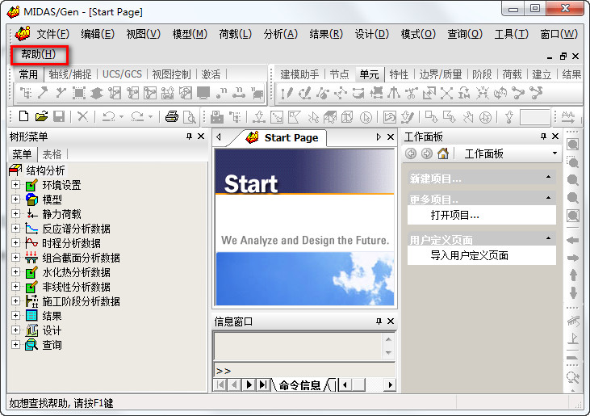Switch to the 表格 tab

tap(52, 154)
